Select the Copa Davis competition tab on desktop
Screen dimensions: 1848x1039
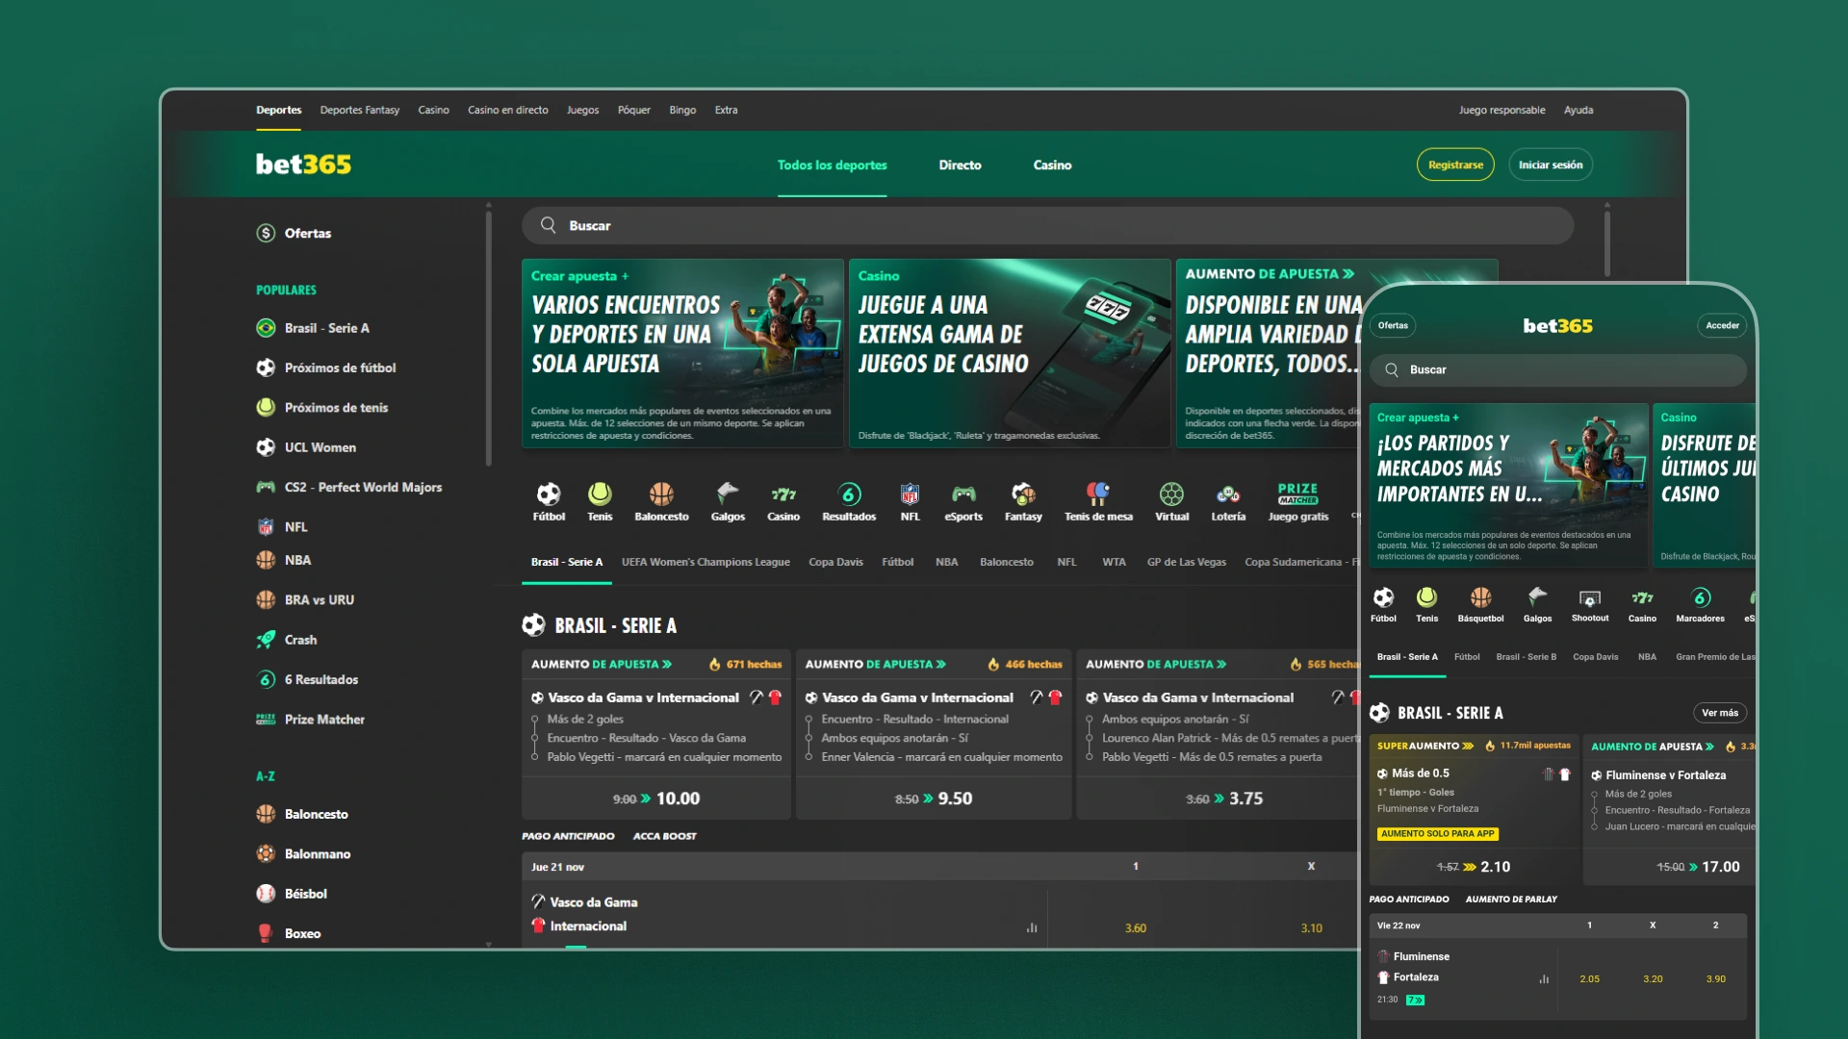pos(835,562)
